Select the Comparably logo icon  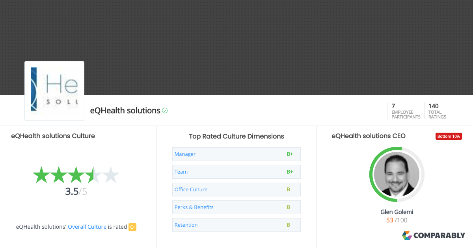(x=406, y=235)
